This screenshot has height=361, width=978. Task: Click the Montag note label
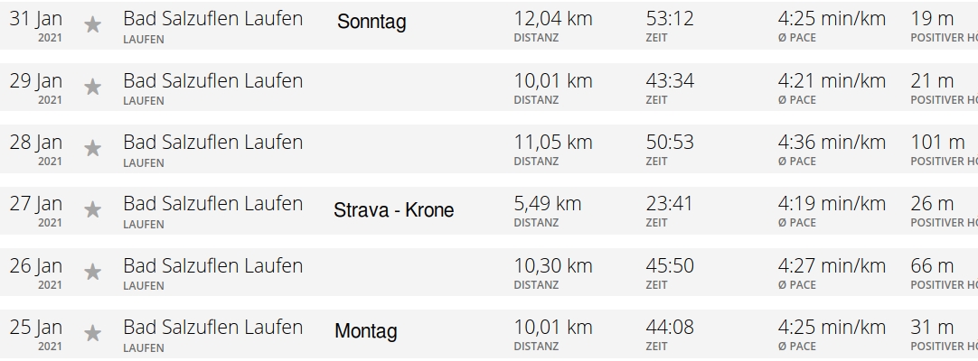[x=366, y=331]
